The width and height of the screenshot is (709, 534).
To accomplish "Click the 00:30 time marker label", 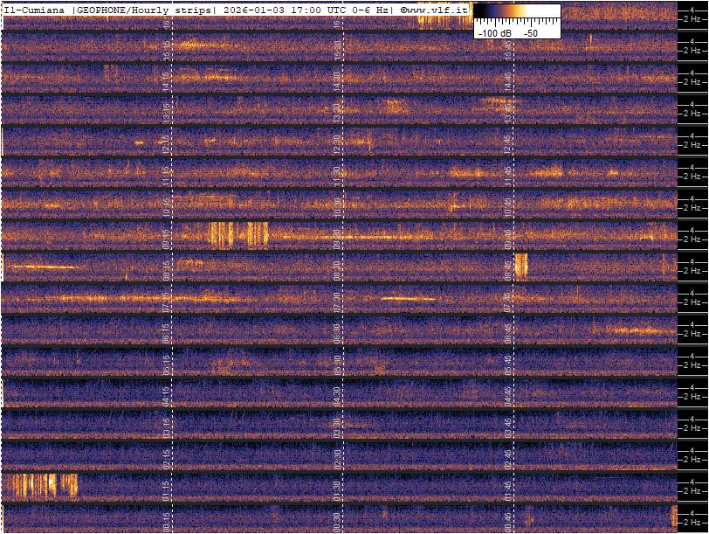I will pyautogui.click(x=337, y=520).
